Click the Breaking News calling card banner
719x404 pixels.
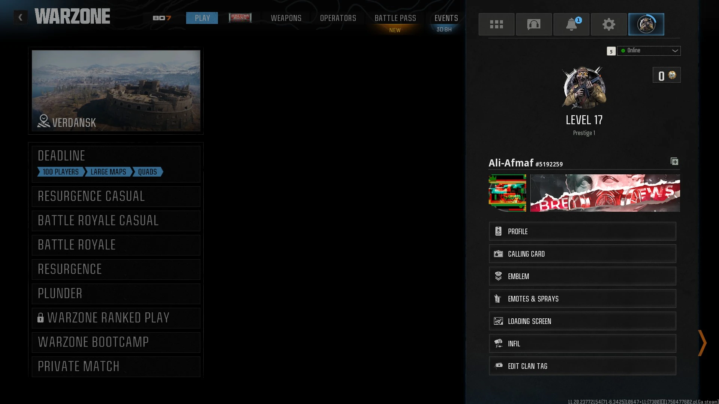tap(605, 193)
